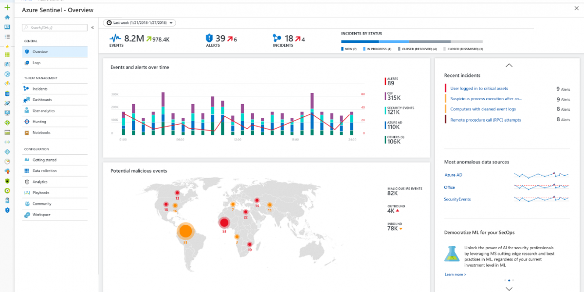584x292 pixels.
Task: Click the Learn more link
Action: coord(455,274)
